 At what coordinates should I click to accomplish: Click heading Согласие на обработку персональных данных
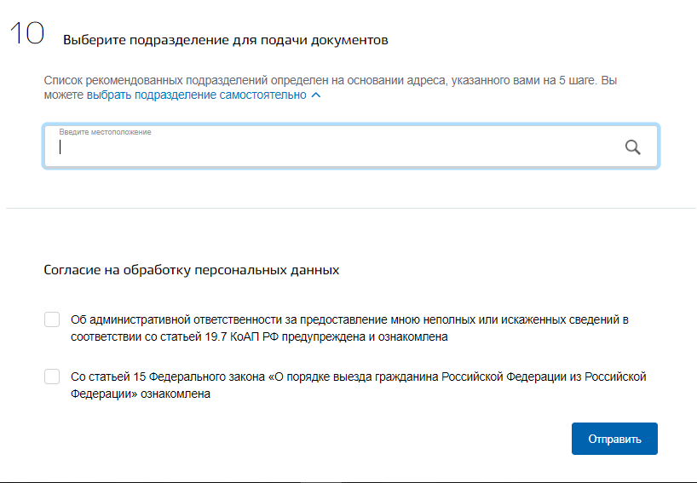click(x=192, y=270)
